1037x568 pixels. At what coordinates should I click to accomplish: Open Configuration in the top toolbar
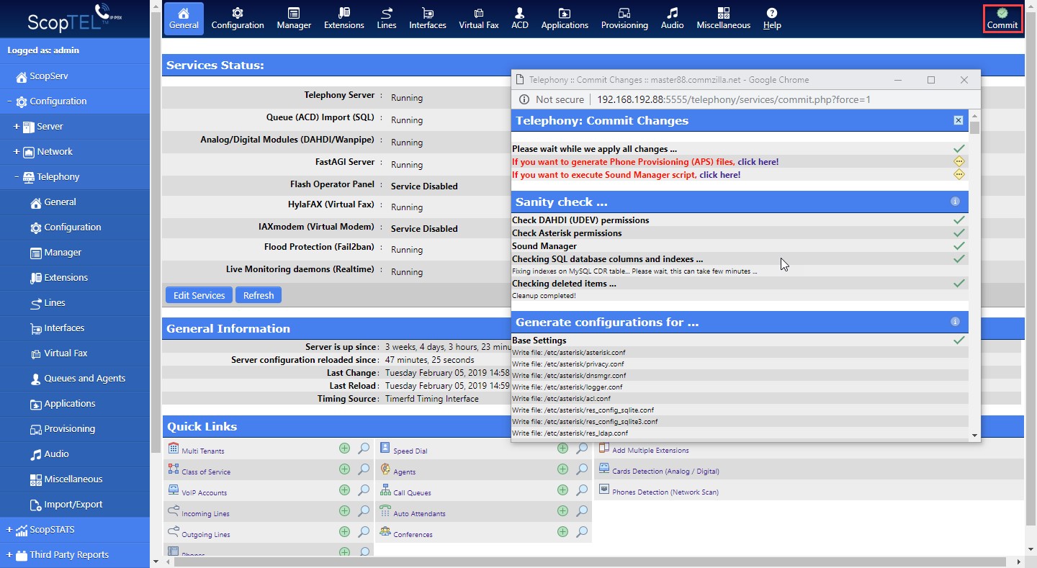pos(238,19)
